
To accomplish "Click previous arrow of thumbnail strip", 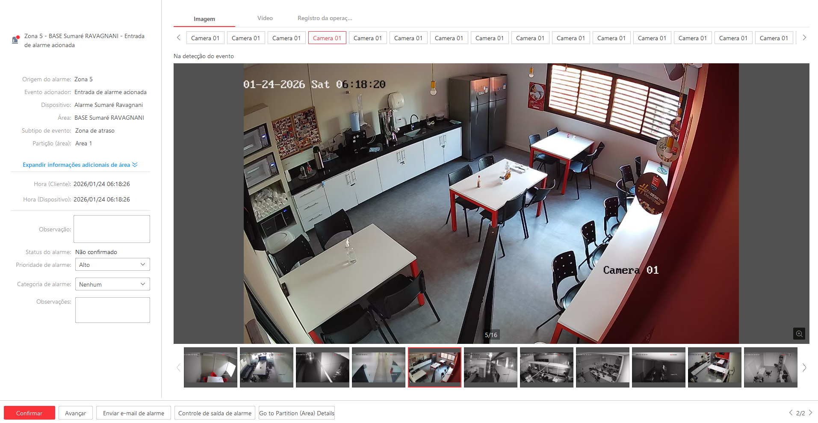I will point(179,367).
